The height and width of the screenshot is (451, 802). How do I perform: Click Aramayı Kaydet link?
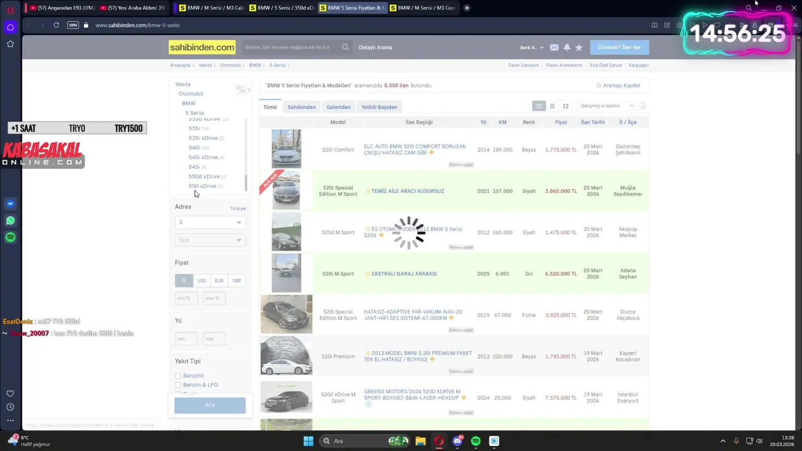click(x=618, y=85)
